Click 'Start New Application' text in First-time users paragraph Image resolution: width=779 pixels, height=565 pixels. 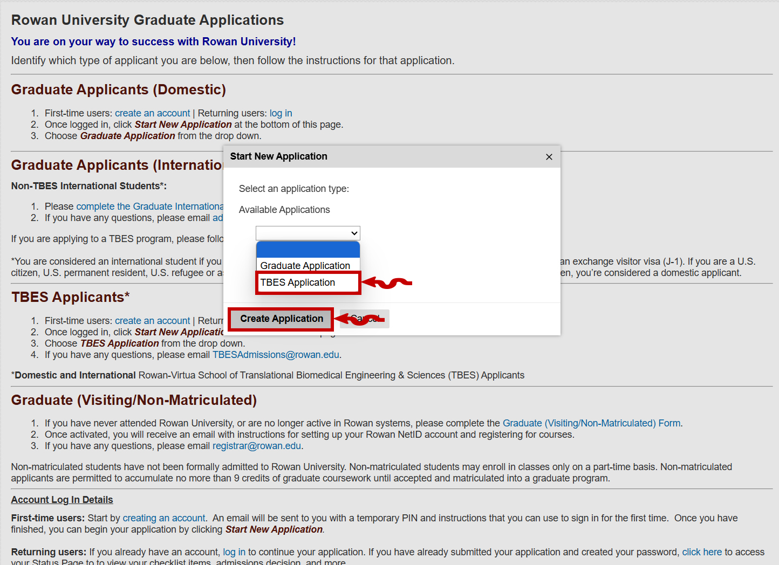[x=274, y=529]
